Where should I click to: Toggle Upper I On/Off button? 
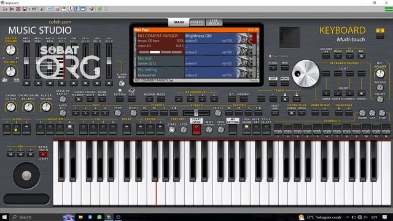point(361,93)
